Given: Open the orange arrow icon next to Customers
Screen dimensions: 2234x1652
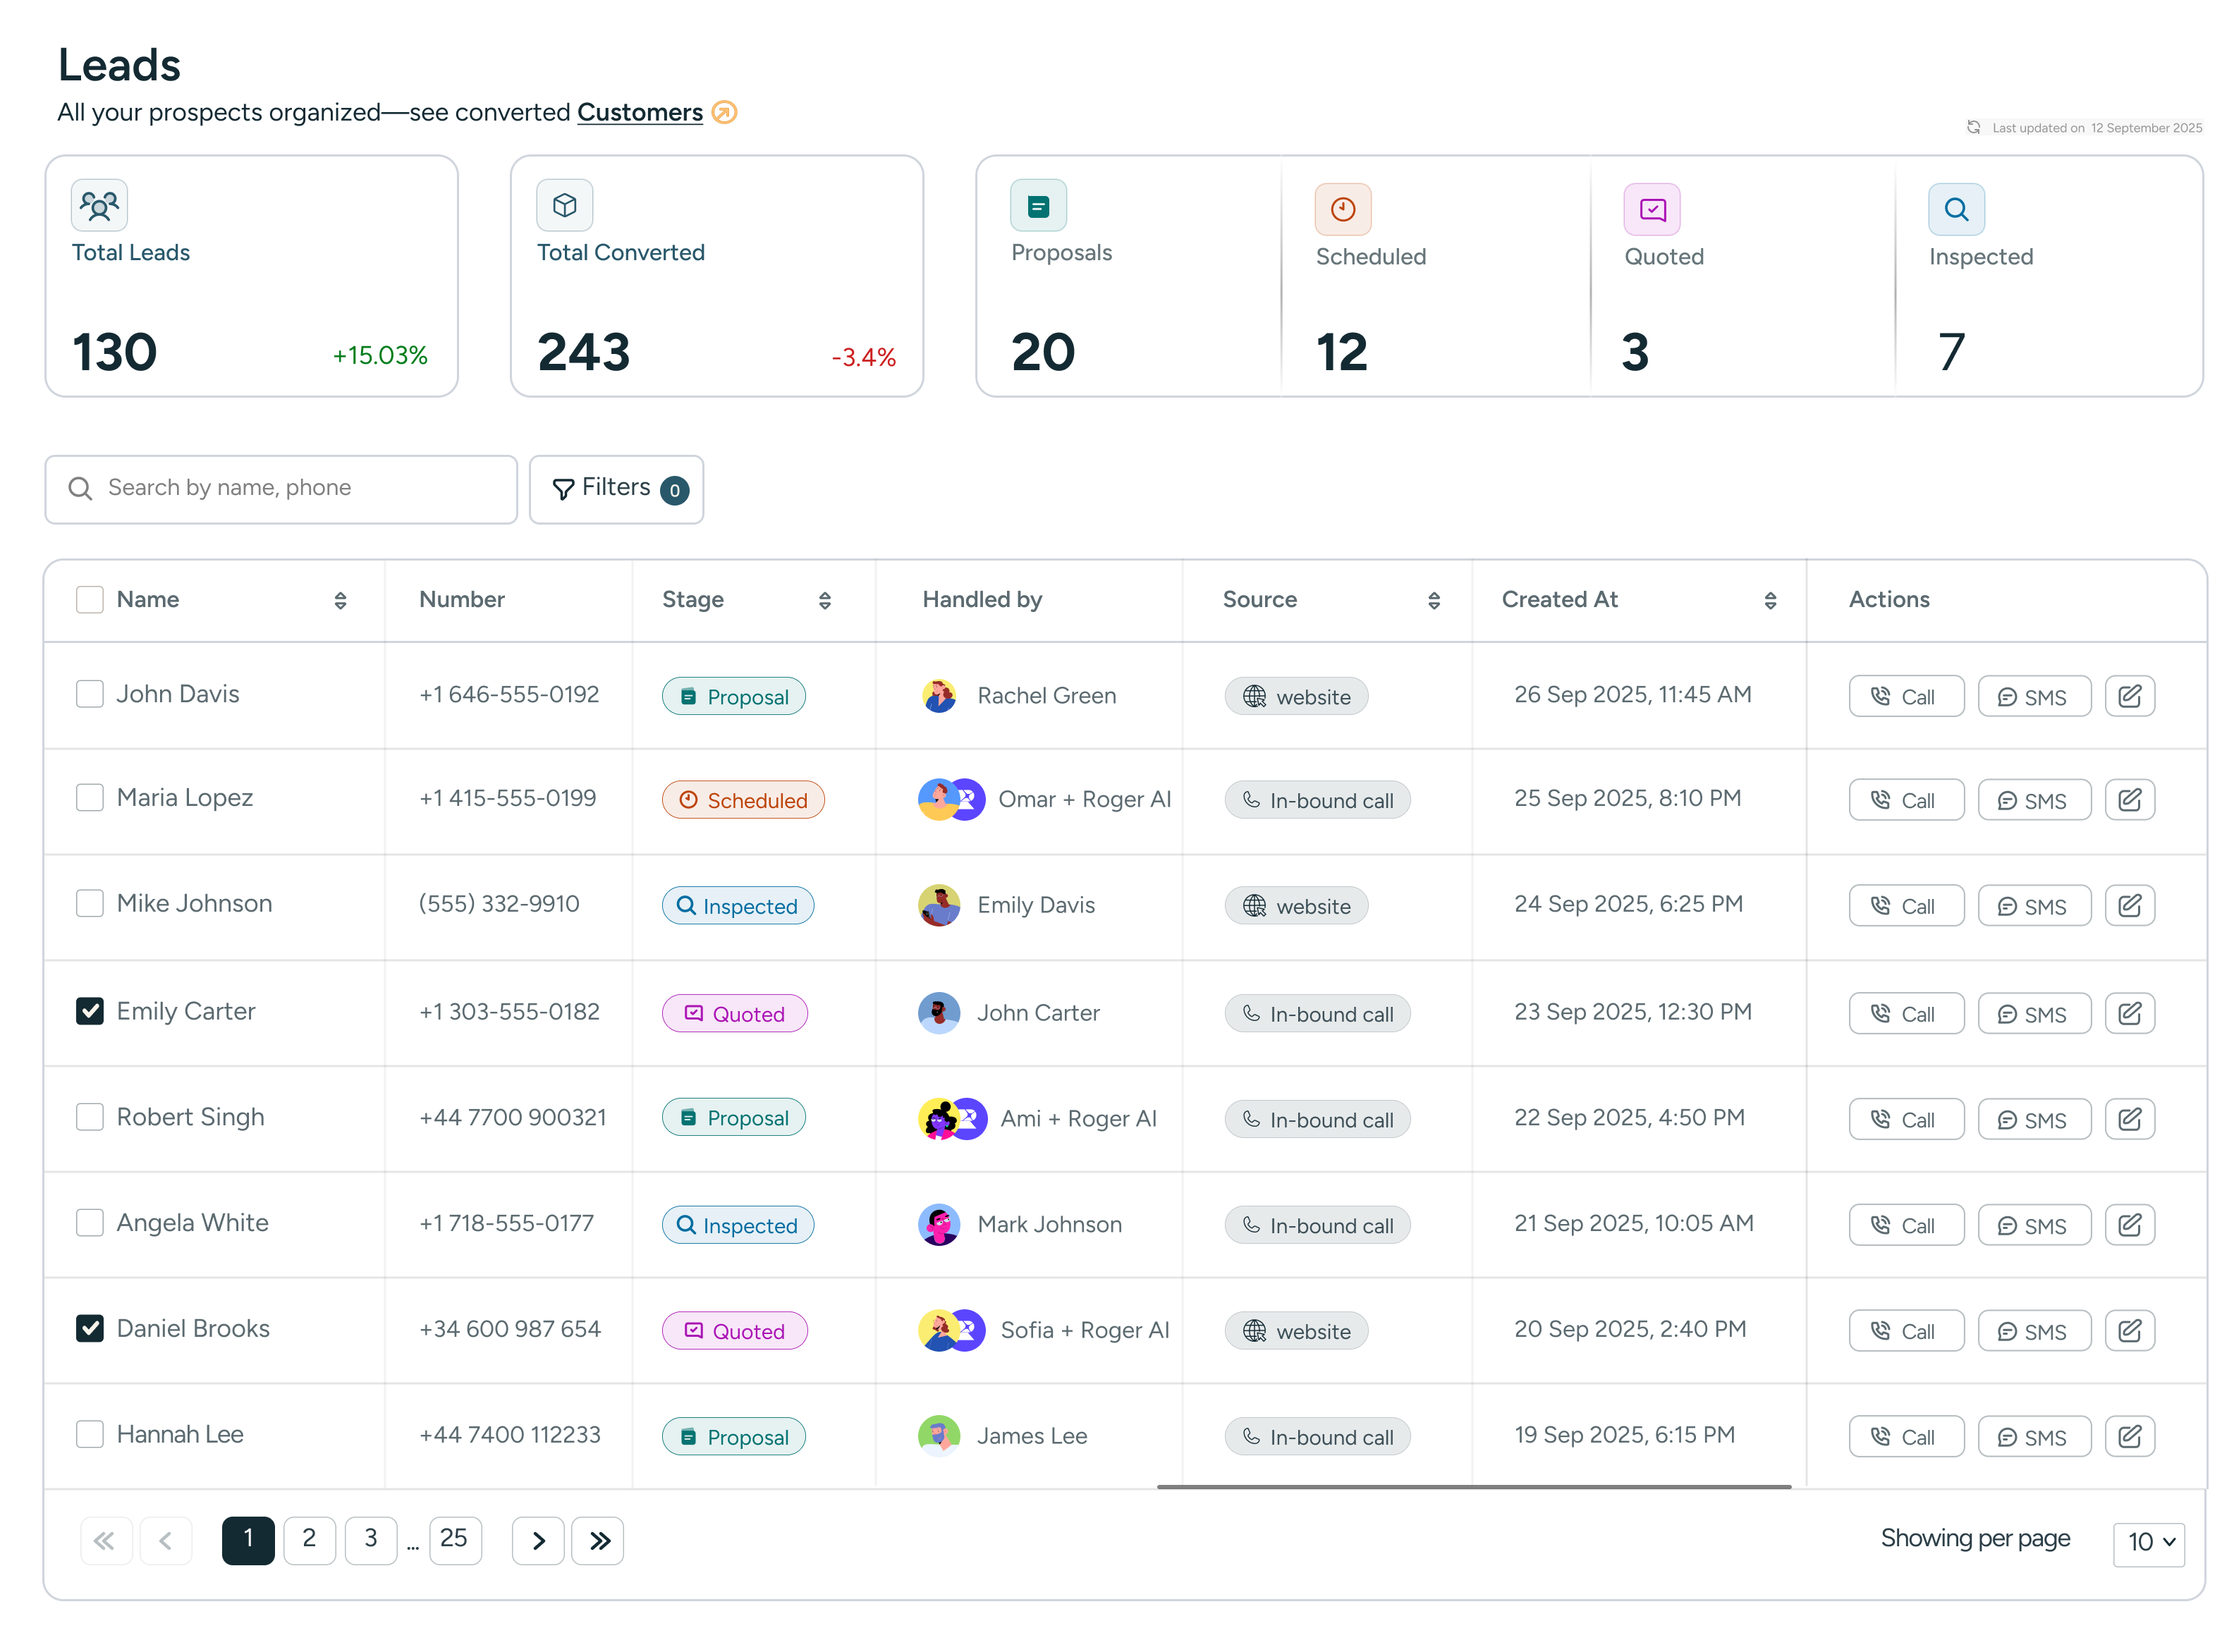Looking at the screenshot, I should click(724, 112).
